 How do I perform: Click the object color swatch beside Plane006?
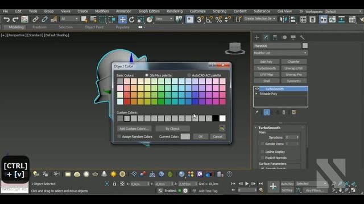coord(305,46)
